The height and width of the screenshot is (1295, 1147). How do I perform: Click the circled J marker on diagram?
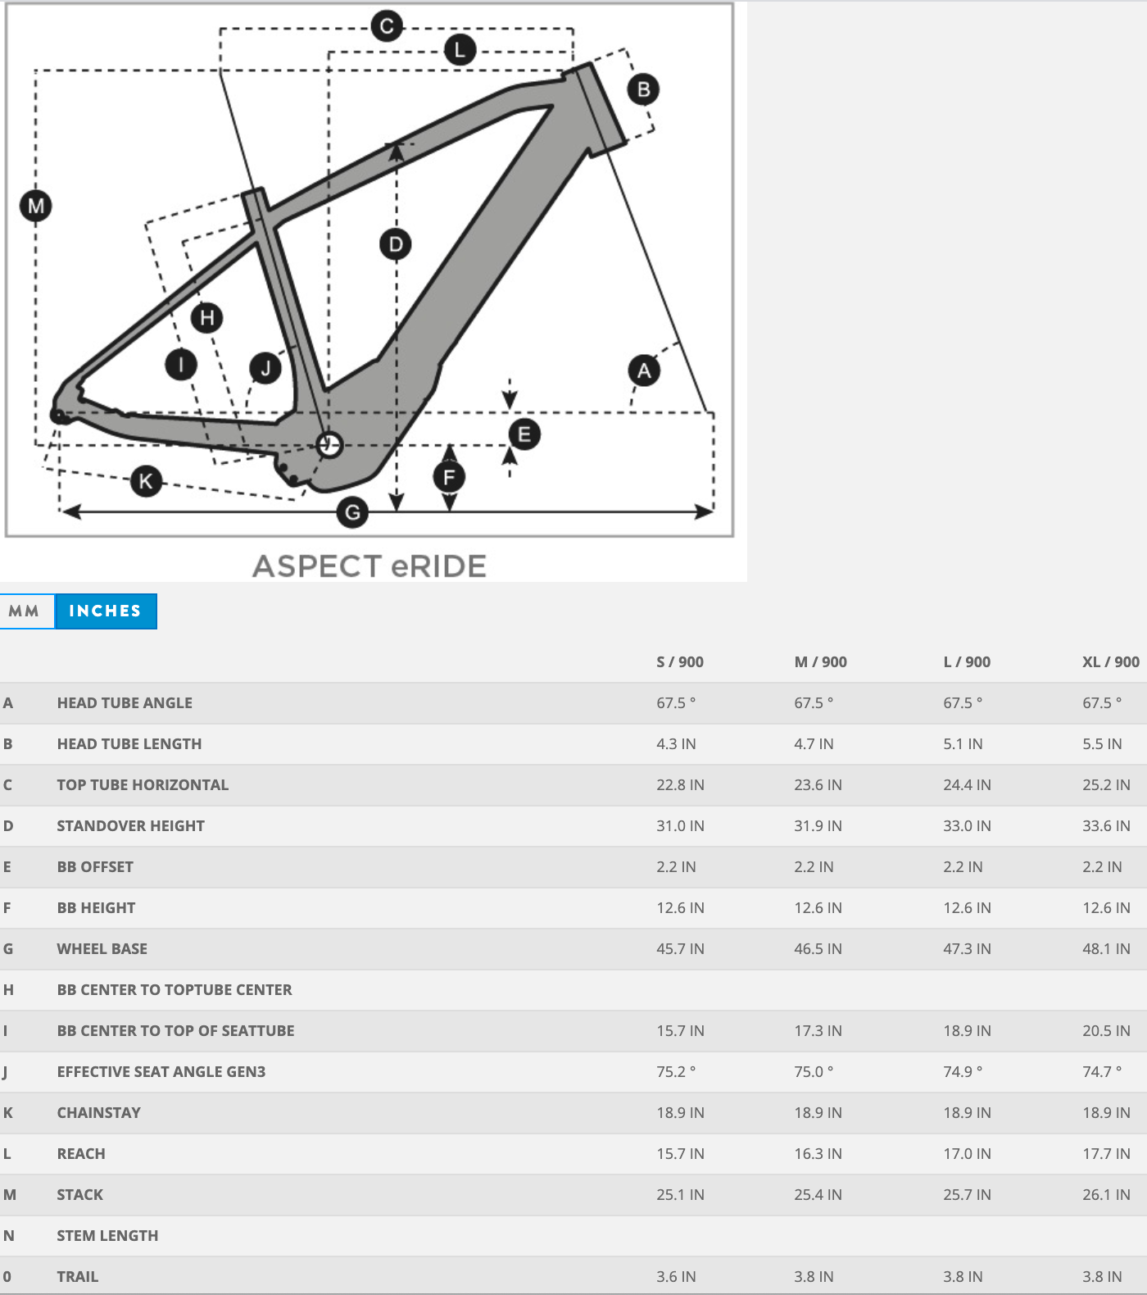[265, 368]
